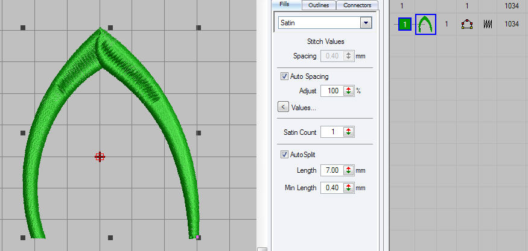The width and height of the screenshot is (528, 251).
Task: Click the bottom-right selection handle
Action: (199, 237)
